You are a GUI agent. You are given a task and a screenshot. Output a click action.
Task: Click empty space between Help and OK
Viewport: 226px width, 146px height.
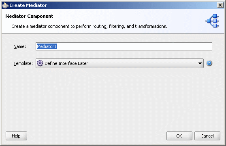click(96, 136)
